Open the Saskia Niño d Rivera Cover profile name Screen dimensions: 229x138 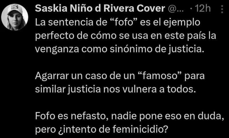point(100,9)
